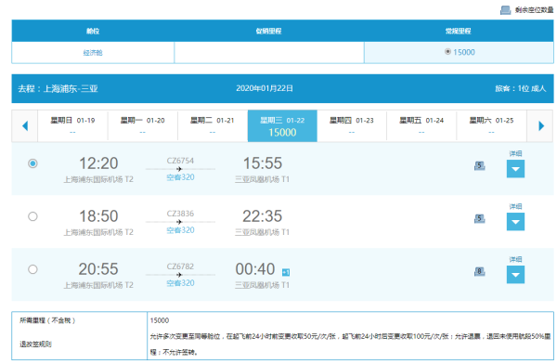Click the 促销里程 column header
Image resolution: width=557 pixels, height=364 pixels.
click(269, 31)
